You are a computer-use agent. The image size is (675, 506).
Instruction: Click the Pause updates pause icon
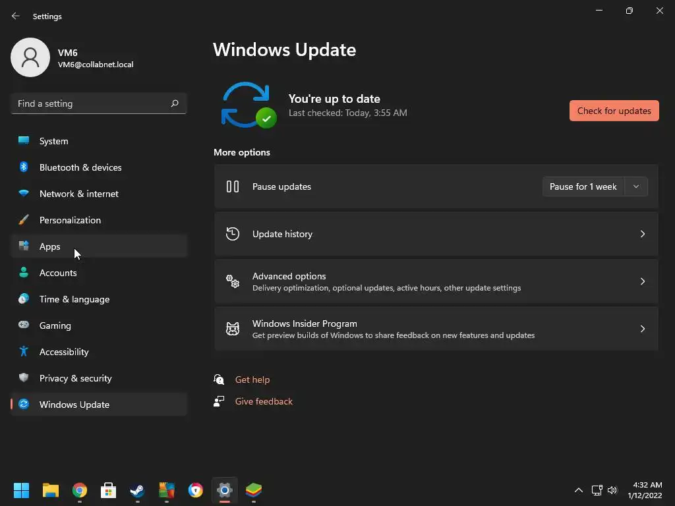(233, 186)
